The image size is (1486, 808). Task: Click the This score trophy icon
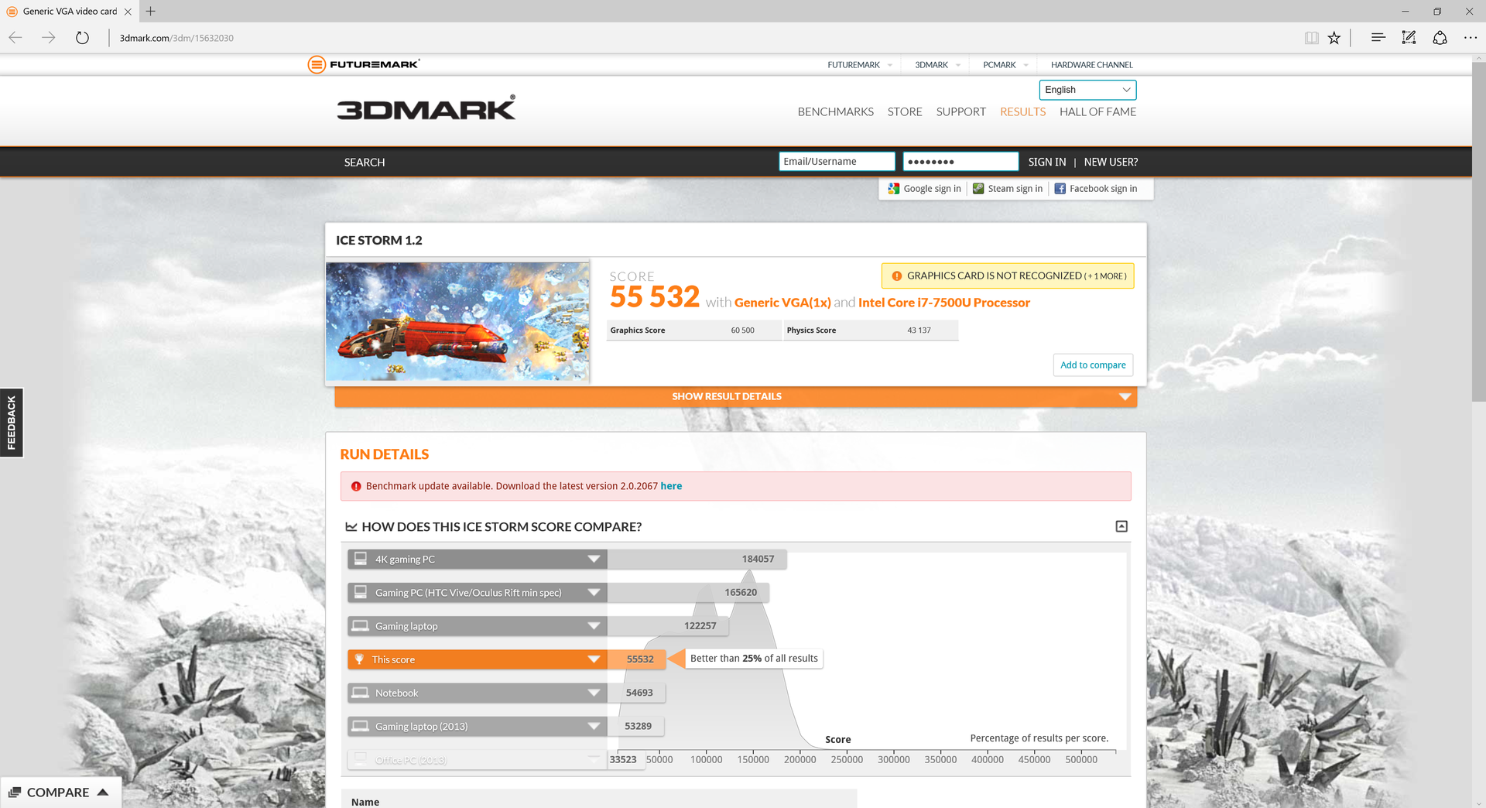click(359, 659)
